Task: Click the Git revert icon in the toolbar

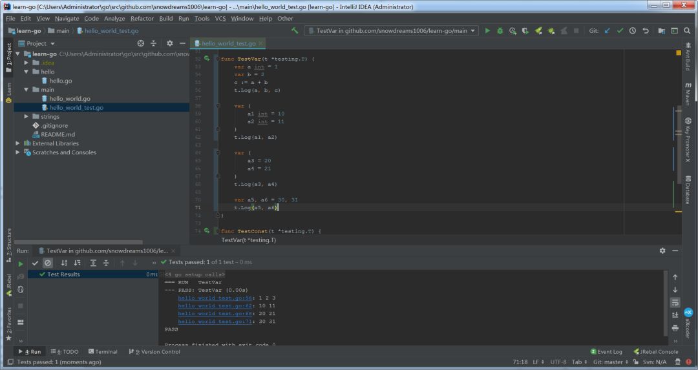Action: coord(645,30)
